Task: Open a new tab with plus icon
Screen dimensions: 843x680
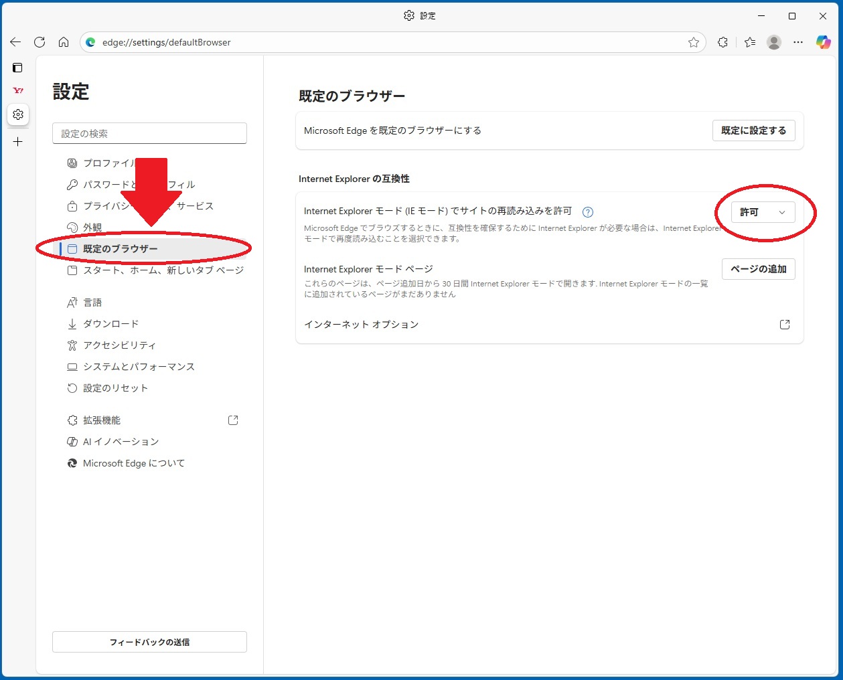Action: tap(18, 142)
